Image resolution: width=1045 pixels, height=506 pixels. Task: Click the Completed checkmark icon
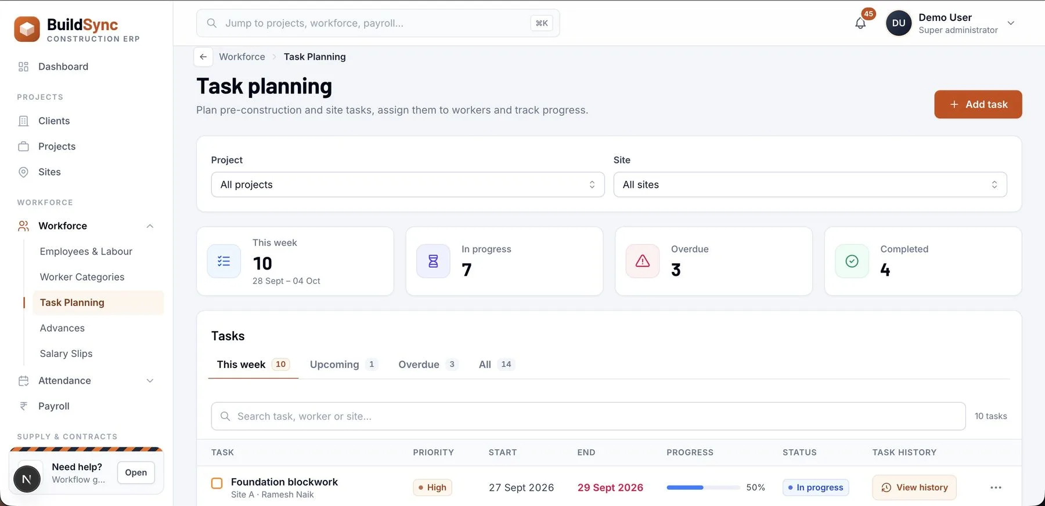(852, 261)
